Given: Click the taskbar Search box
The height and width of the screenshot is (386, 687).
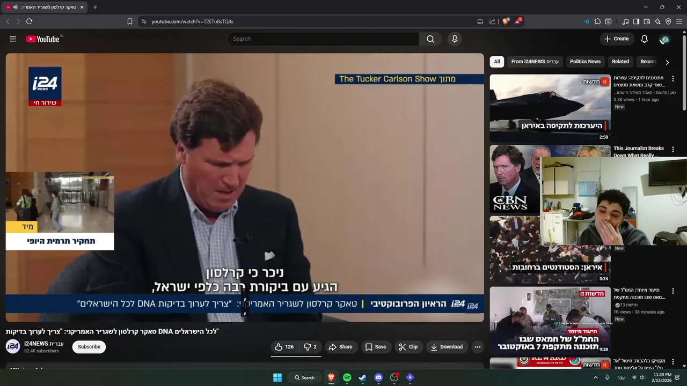Looking at the screenshot, I should [x=304, y=377].
